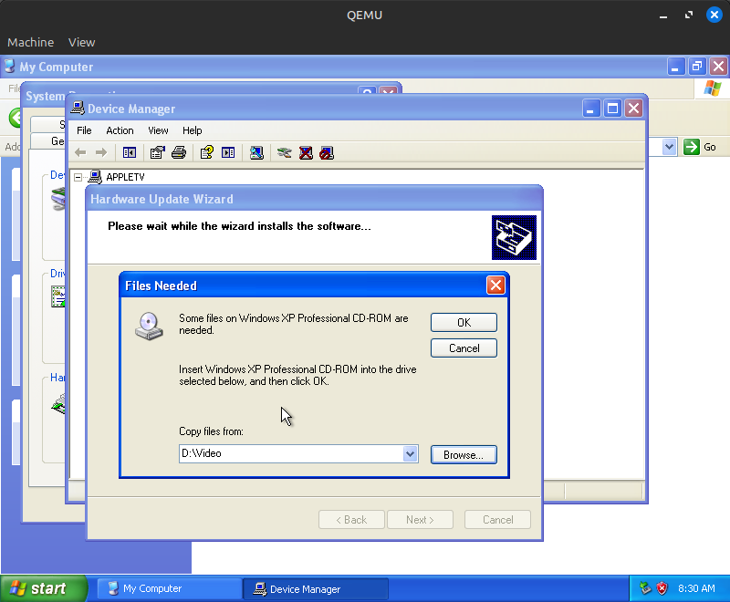Screen dimensions: 730x602
Task: Click the 8:30 AM system clock
Action: pos(696,588)
